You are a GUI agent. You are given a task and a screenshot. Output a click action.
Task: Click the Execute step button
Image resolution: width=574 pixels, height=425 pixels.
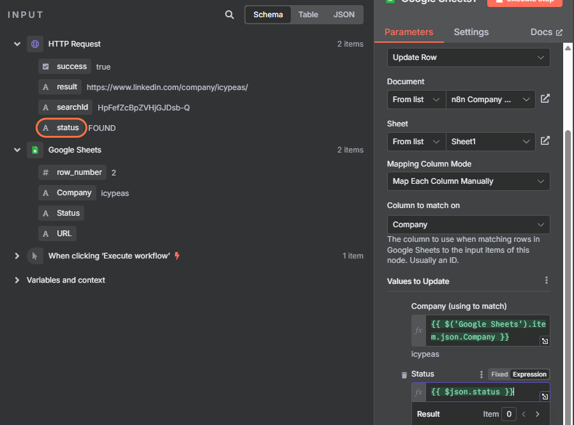tap(525, 2)
